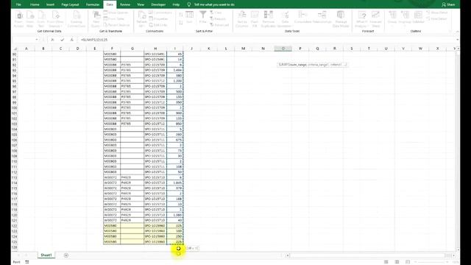Switch to Page Break Preview in status bar

pyautogui.click(x=408, y=262)
